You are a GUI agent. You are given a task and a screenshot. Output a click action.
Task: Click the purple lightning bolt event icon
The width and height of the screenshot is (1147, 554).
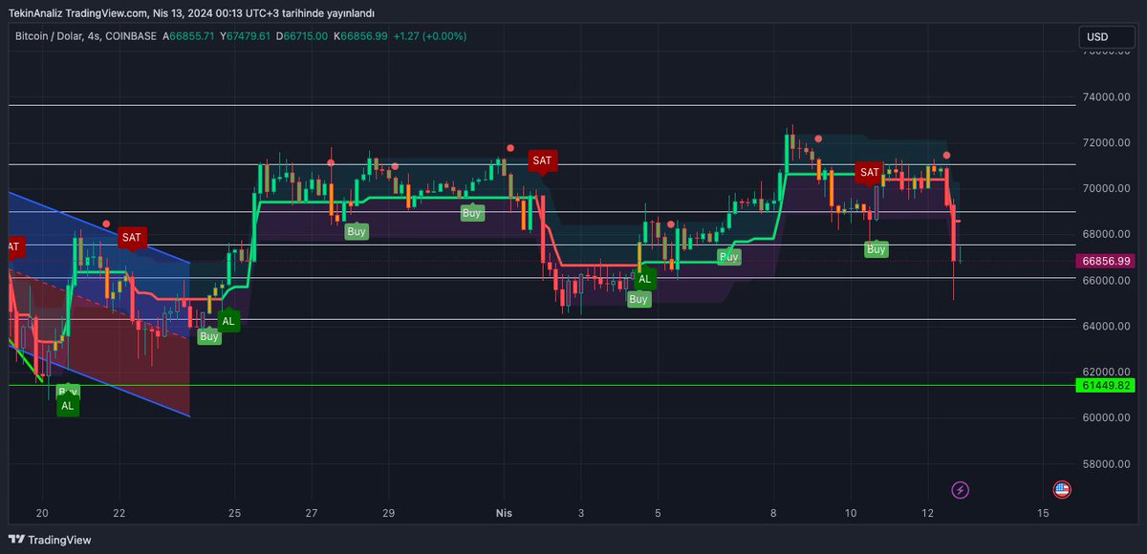[x=961, y=490]
